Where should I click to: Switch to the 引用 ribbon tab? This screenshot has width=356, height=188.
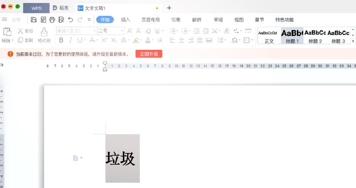point(176,20)
